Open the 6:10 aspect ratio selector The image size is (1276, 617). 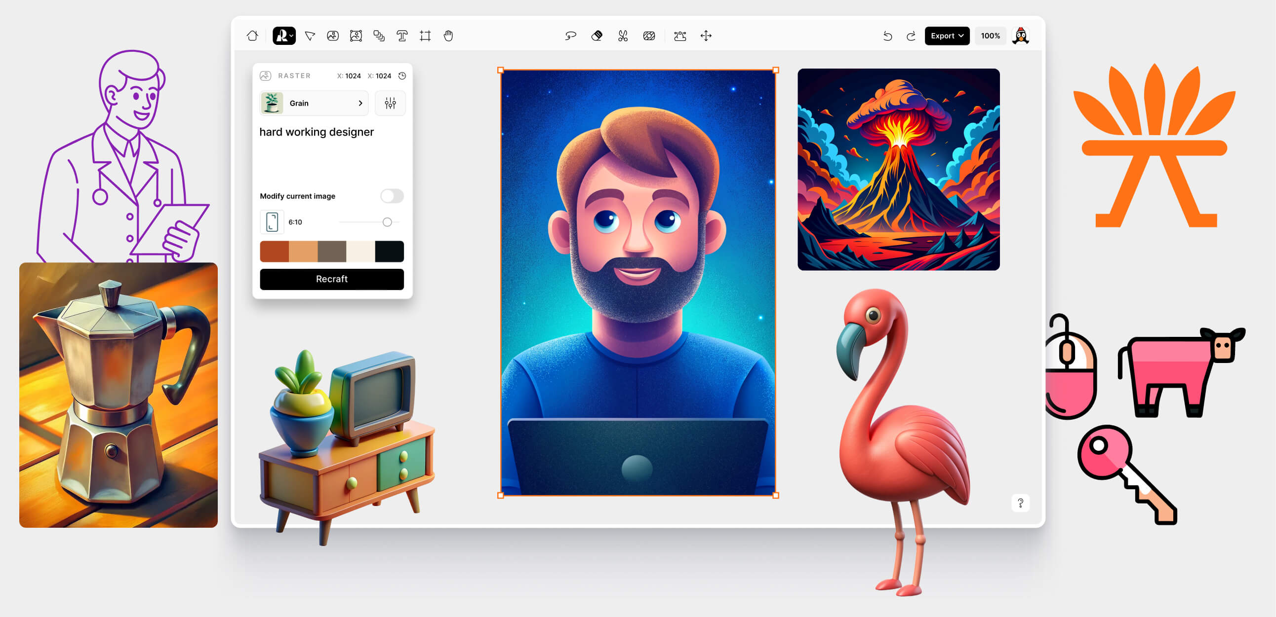(x=272, y=221)
